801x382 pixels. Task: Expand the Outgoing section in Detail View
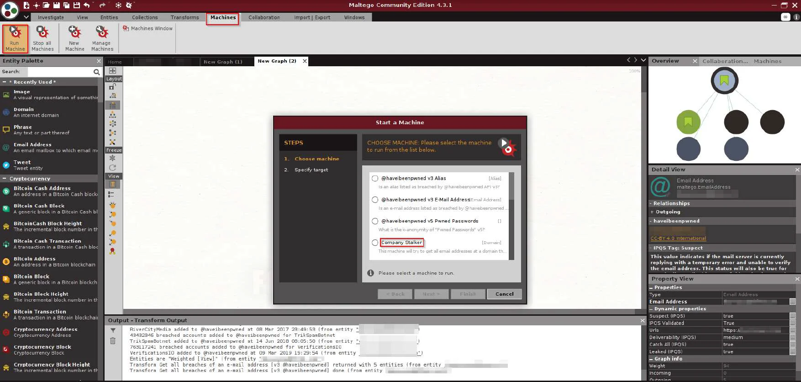(652, 212)
